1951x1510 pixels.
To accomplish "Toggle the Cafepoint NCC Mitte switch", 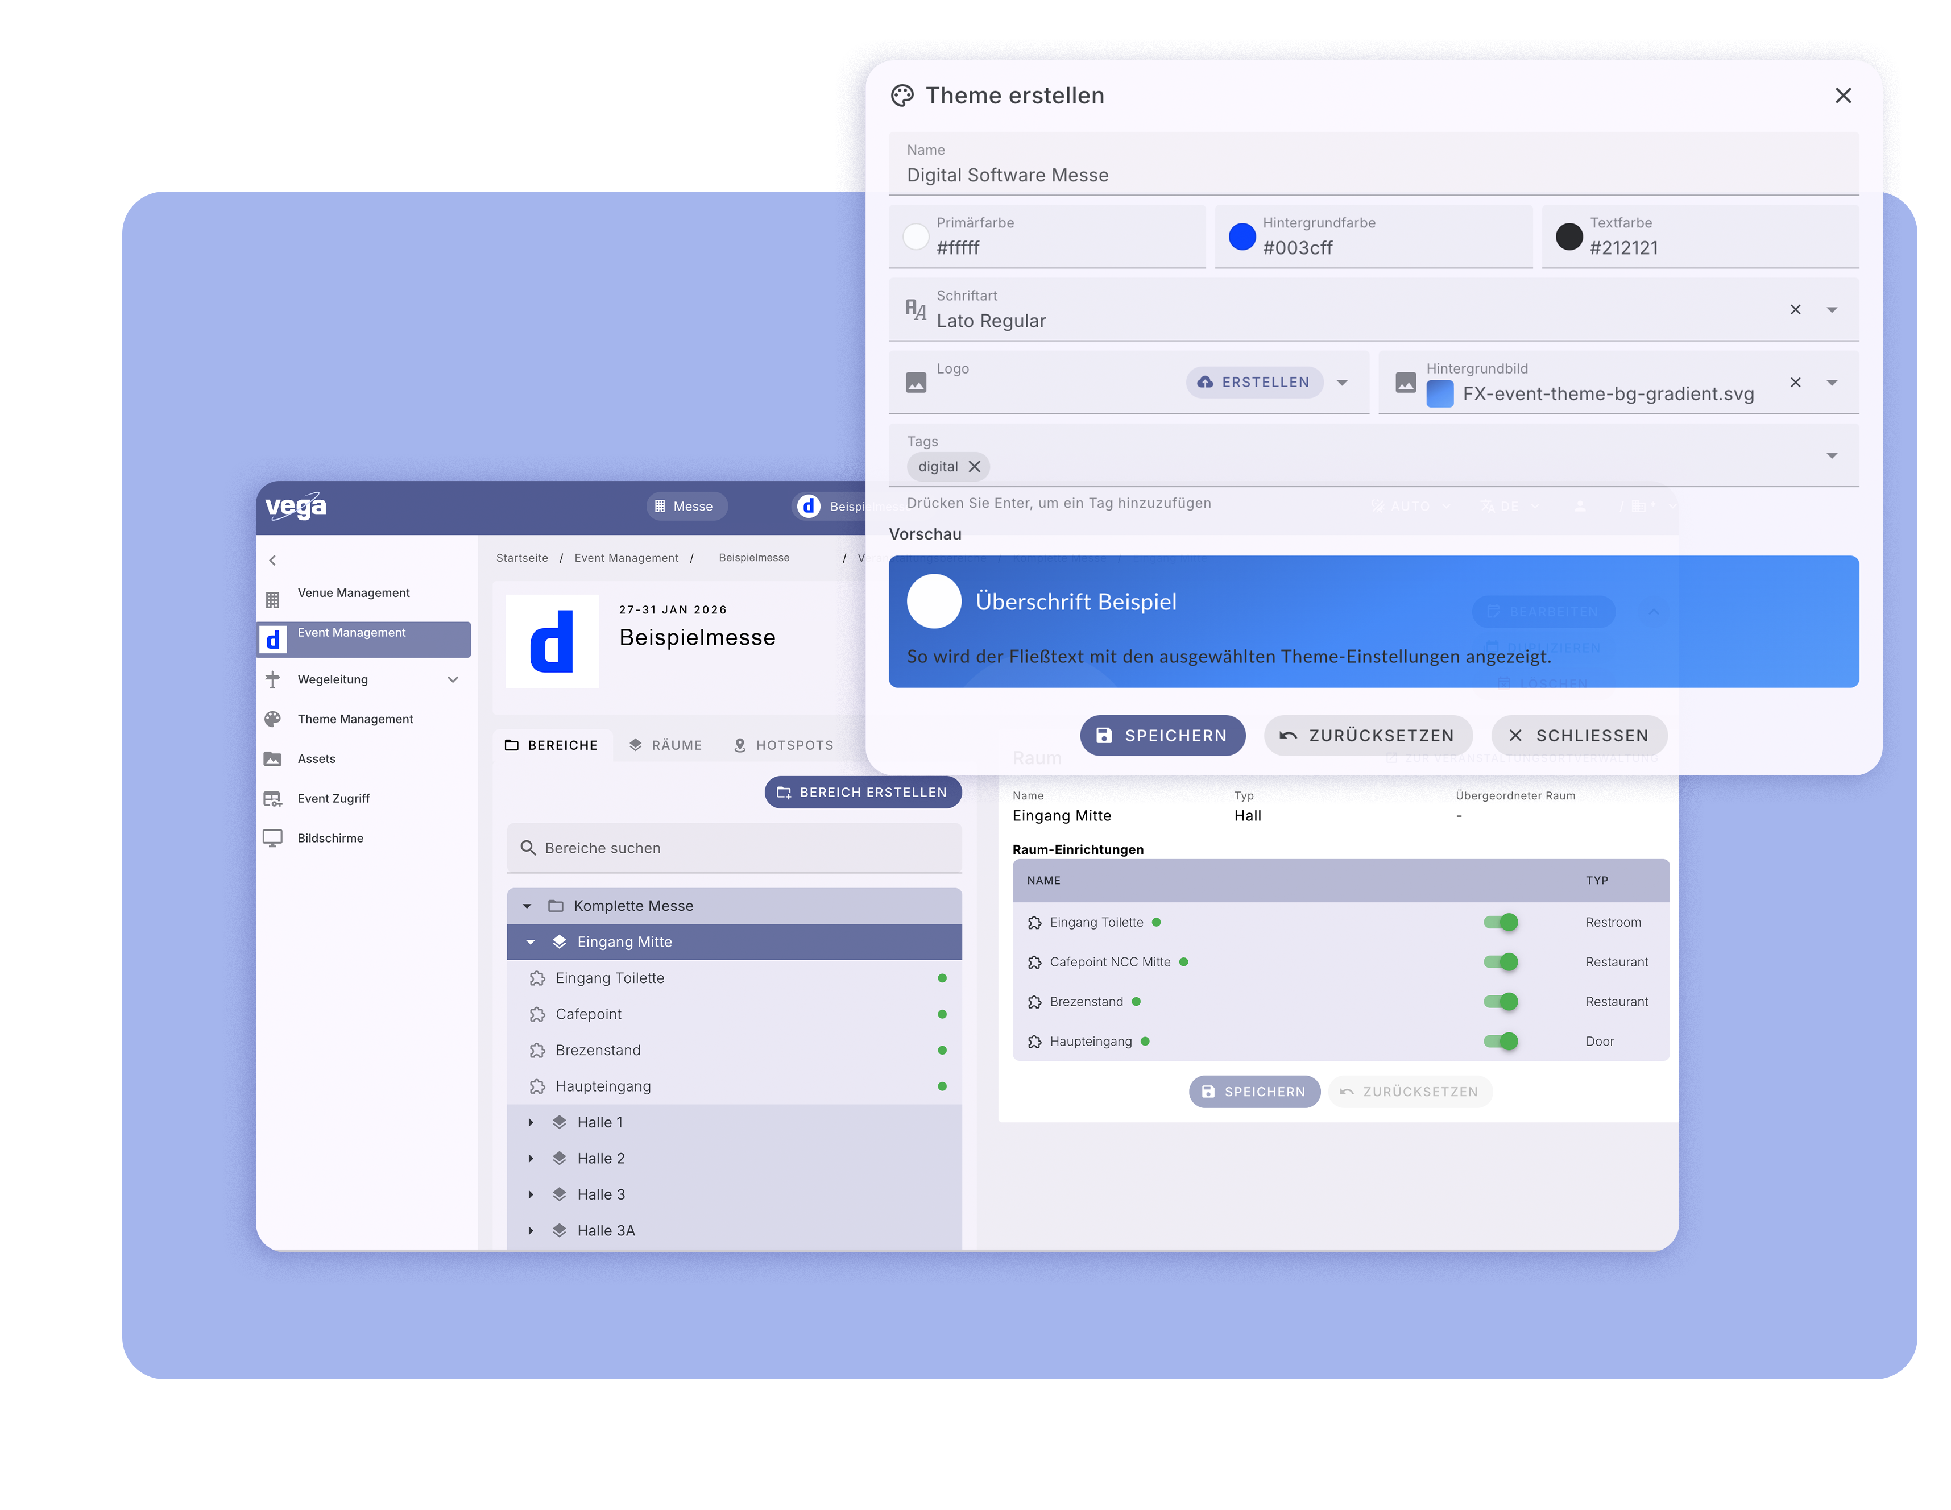I will click(1500, 963).
